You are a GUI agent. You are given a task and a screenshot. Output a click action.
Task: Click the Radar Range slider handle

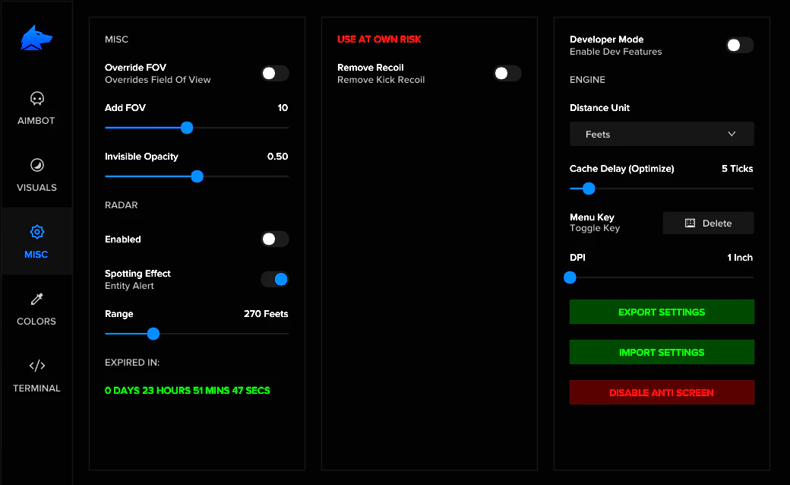click(x=153, y=334)
